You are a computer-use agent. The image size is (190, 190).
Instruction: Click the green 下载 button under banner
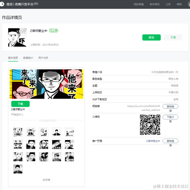21,104
